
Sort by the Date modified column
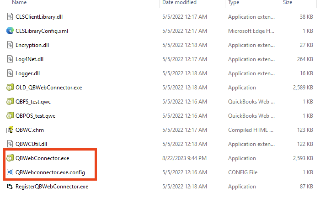pos(179,2)
